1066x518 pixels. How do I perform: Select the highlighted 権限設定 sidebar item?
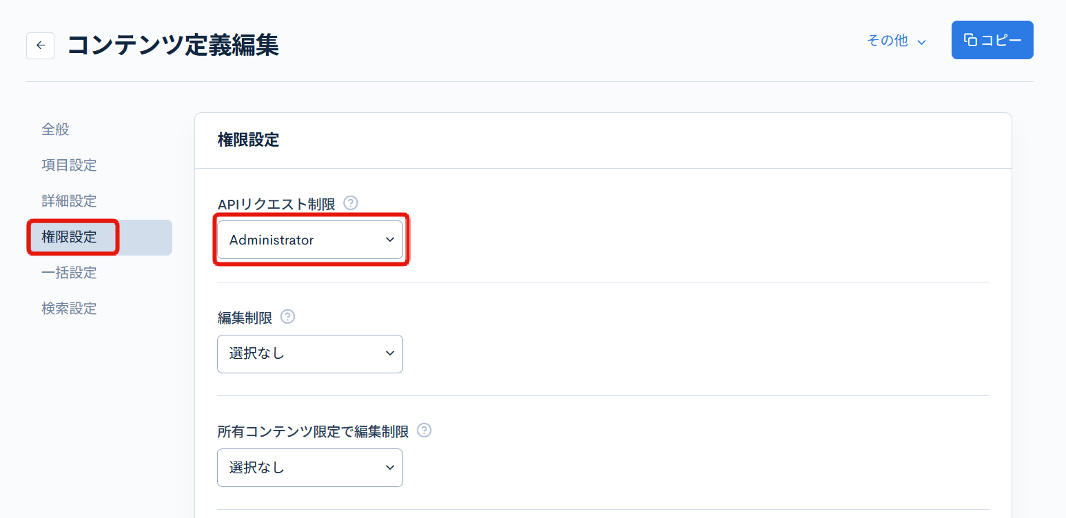(x=69, y=237)
